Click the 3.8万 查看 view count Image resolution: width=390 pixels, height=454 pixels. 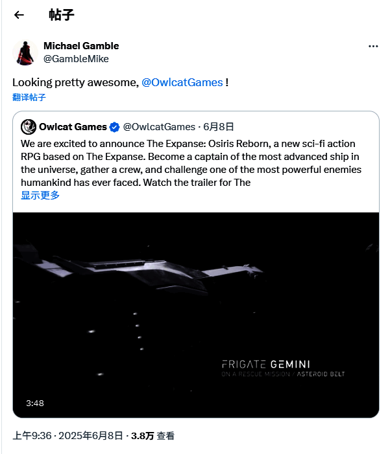tap(152, 436)
